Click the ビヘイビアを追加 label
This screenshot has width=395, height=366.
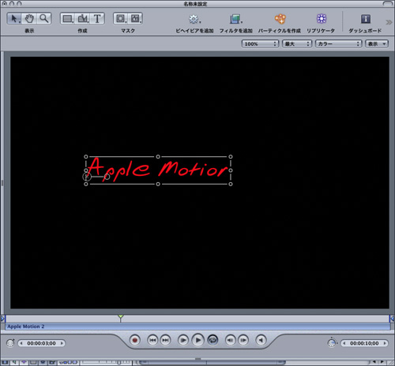(194, 31)
